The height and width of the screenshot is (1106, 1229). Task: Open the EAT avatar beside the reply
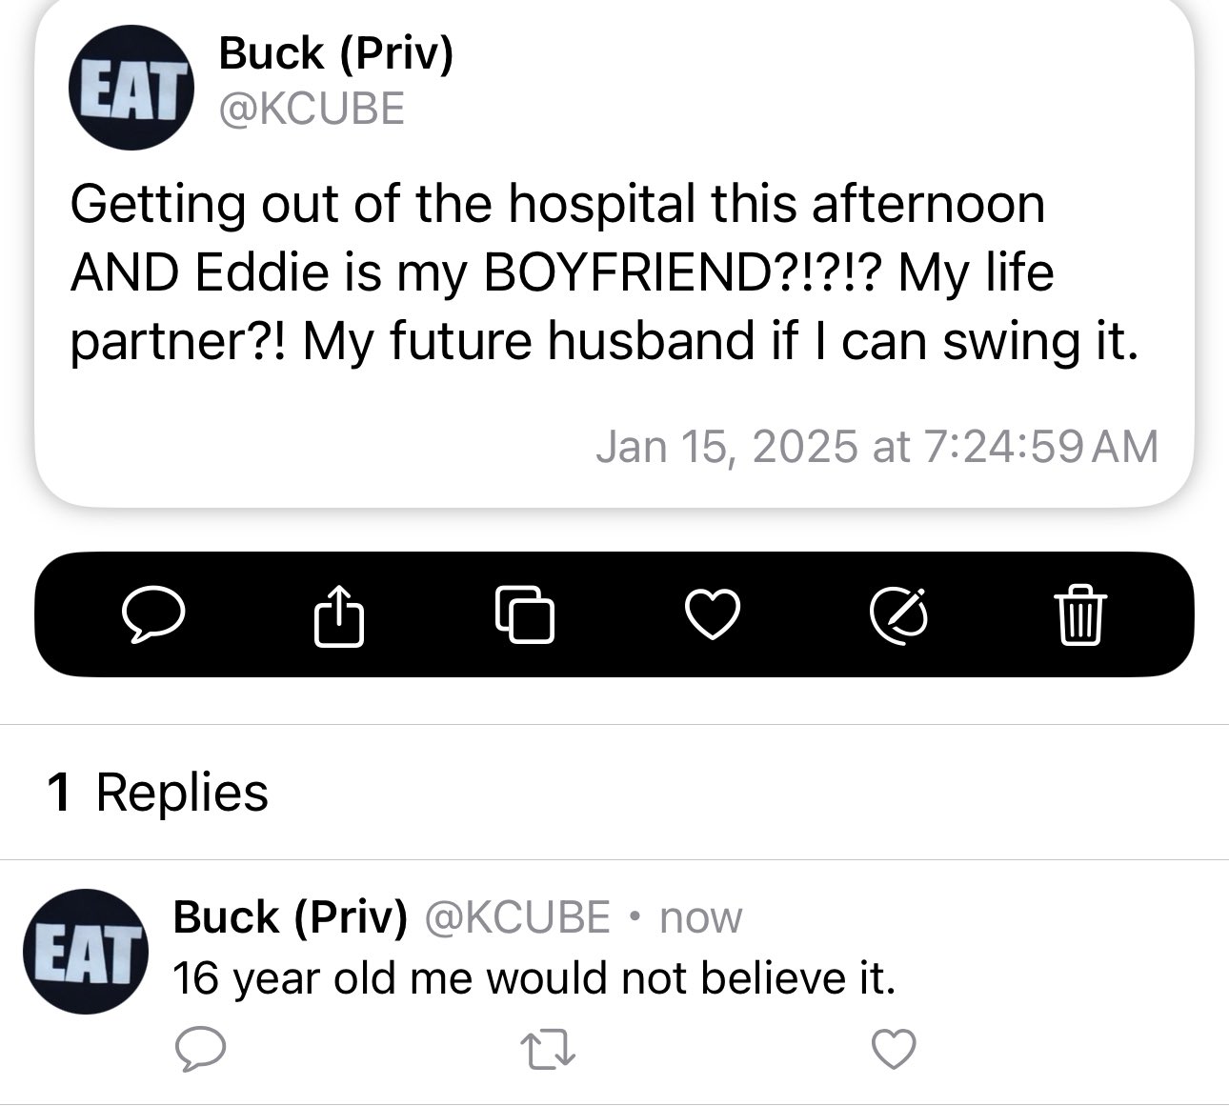coord(86,951)
